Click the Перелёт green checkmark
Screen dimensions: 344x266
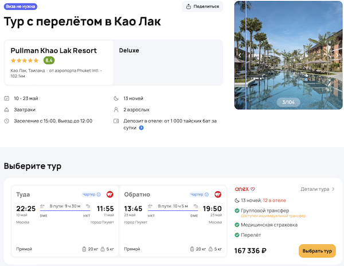tap(238, 236)
